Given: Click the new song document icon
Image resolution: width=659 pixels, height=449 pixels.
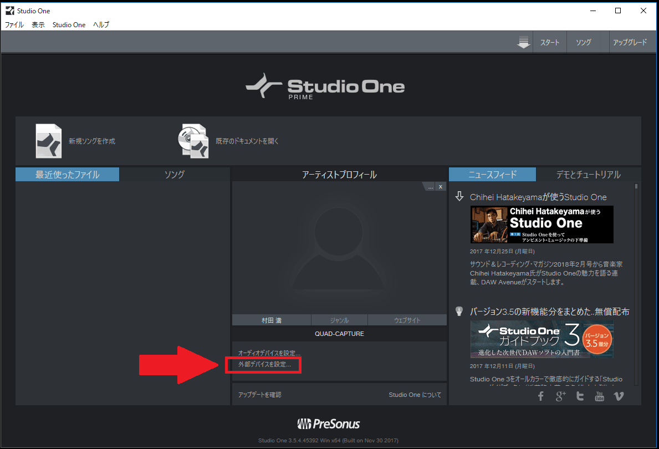Looking at the screenshot, I should 49,141.
